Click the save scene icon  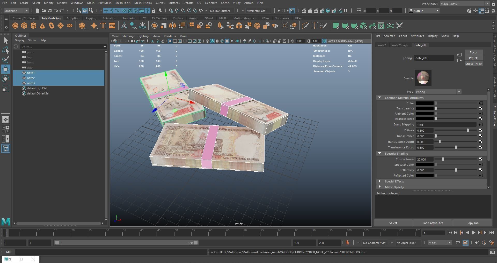coord(49,11)
